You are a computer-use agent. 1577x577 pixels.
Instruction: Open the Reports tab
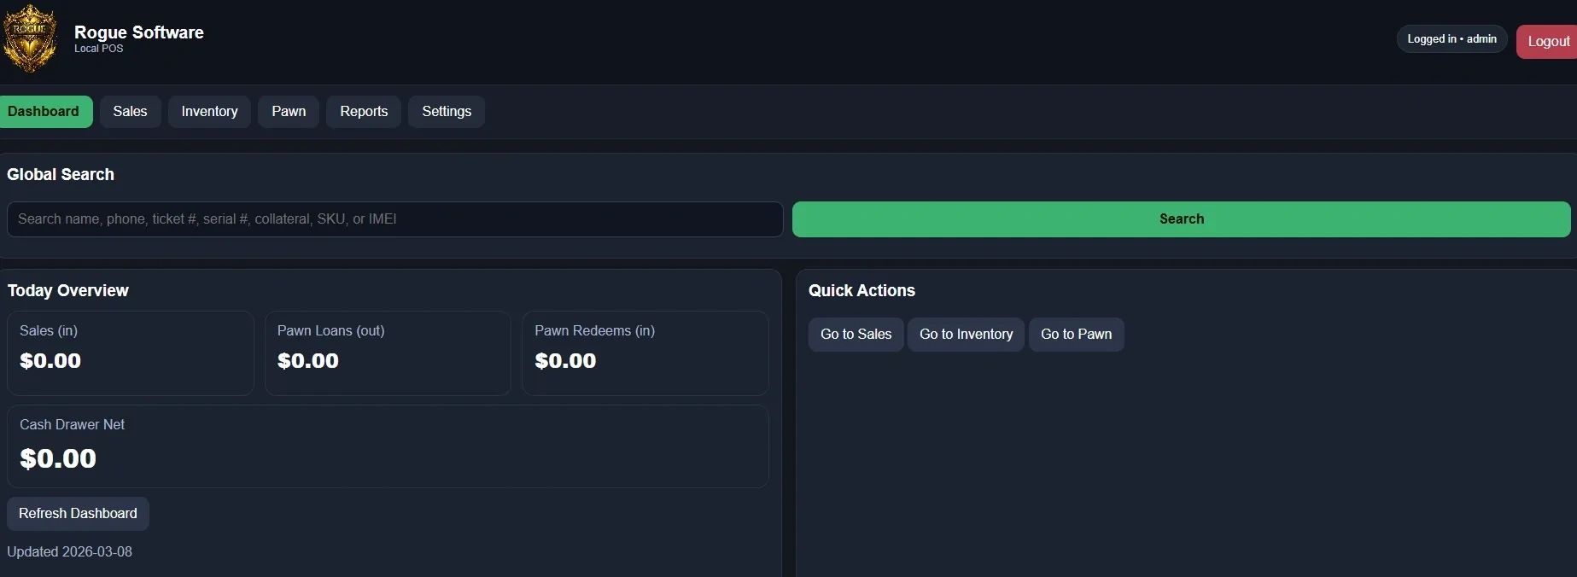(364, 112)
